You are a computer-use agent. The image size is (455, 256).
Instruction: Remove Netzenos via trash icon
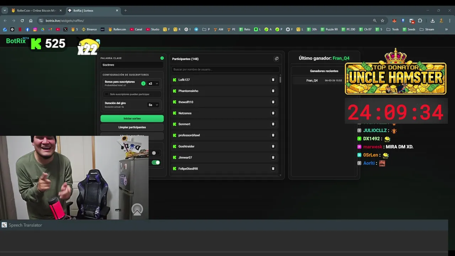[x=273, y=113]
